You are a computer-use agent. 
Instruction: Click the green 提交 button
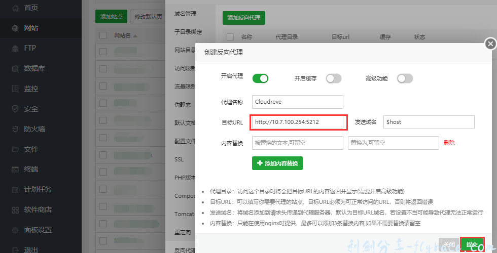click(472, 244)
